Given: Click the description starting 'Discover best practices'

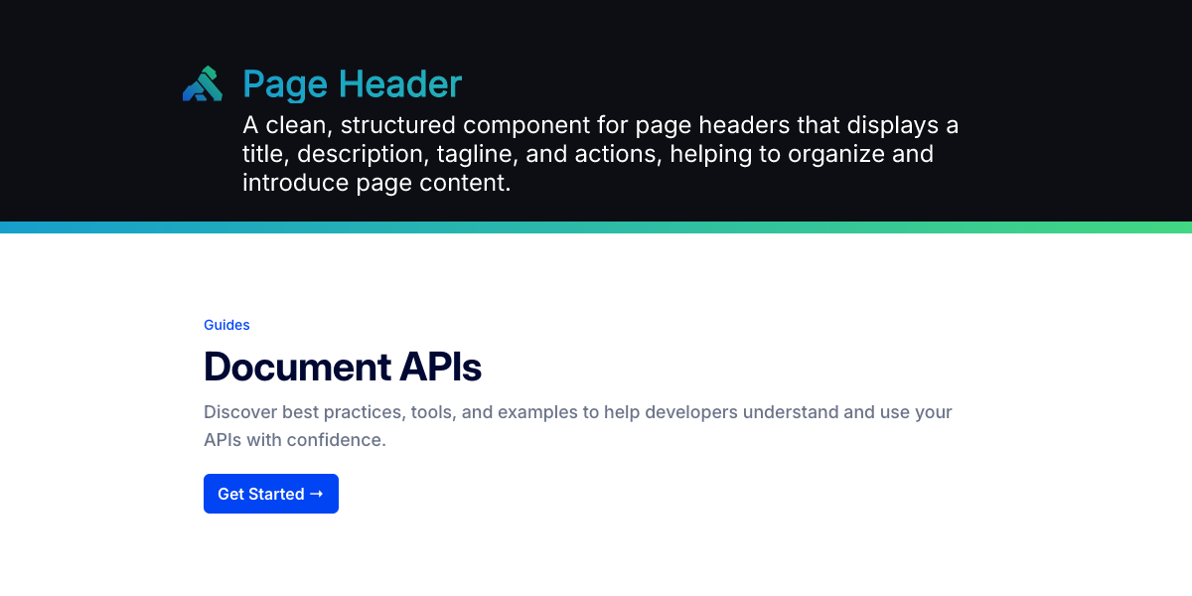Looking at the screenshot, I should (x=578, y=425).
